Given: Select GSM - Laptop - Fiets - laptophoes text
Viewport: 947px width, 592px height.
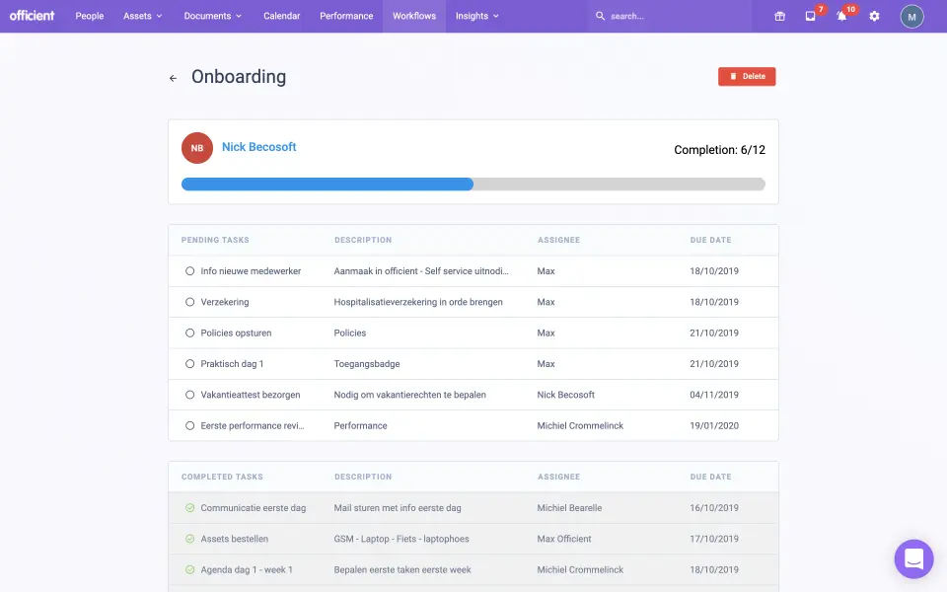Looking at the screenshot, I should click(x=401, y=539).
